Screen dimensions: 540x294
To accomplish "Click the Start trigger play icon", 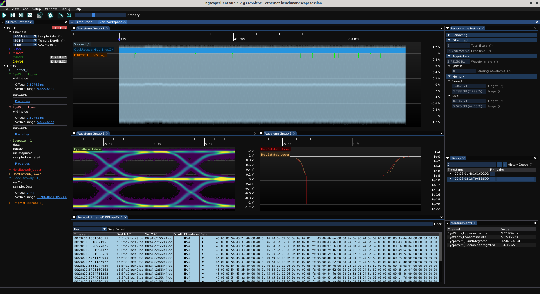I will point(4,15).
